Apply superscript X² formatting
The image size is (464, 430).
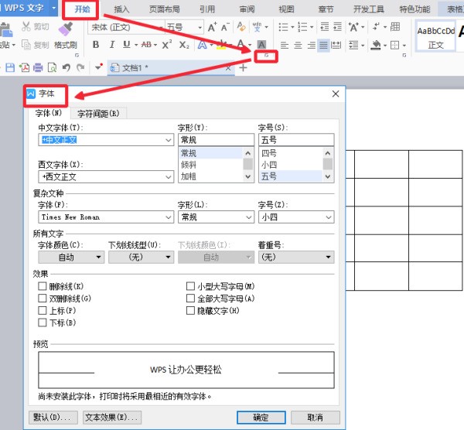coord(166,45)
